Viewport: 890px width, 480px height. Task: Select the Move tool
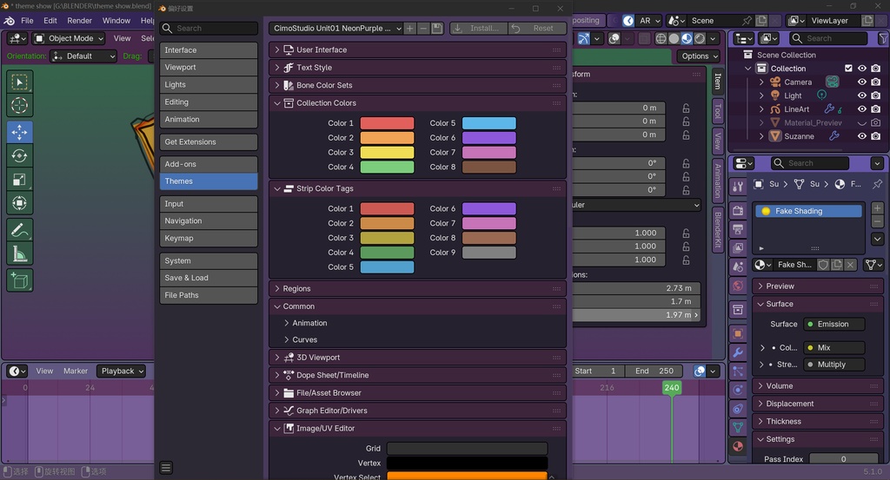coord(19,132)
